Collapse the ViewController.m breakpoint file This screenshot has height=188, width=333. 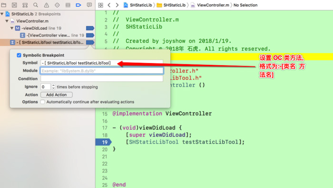pos(7,21)
